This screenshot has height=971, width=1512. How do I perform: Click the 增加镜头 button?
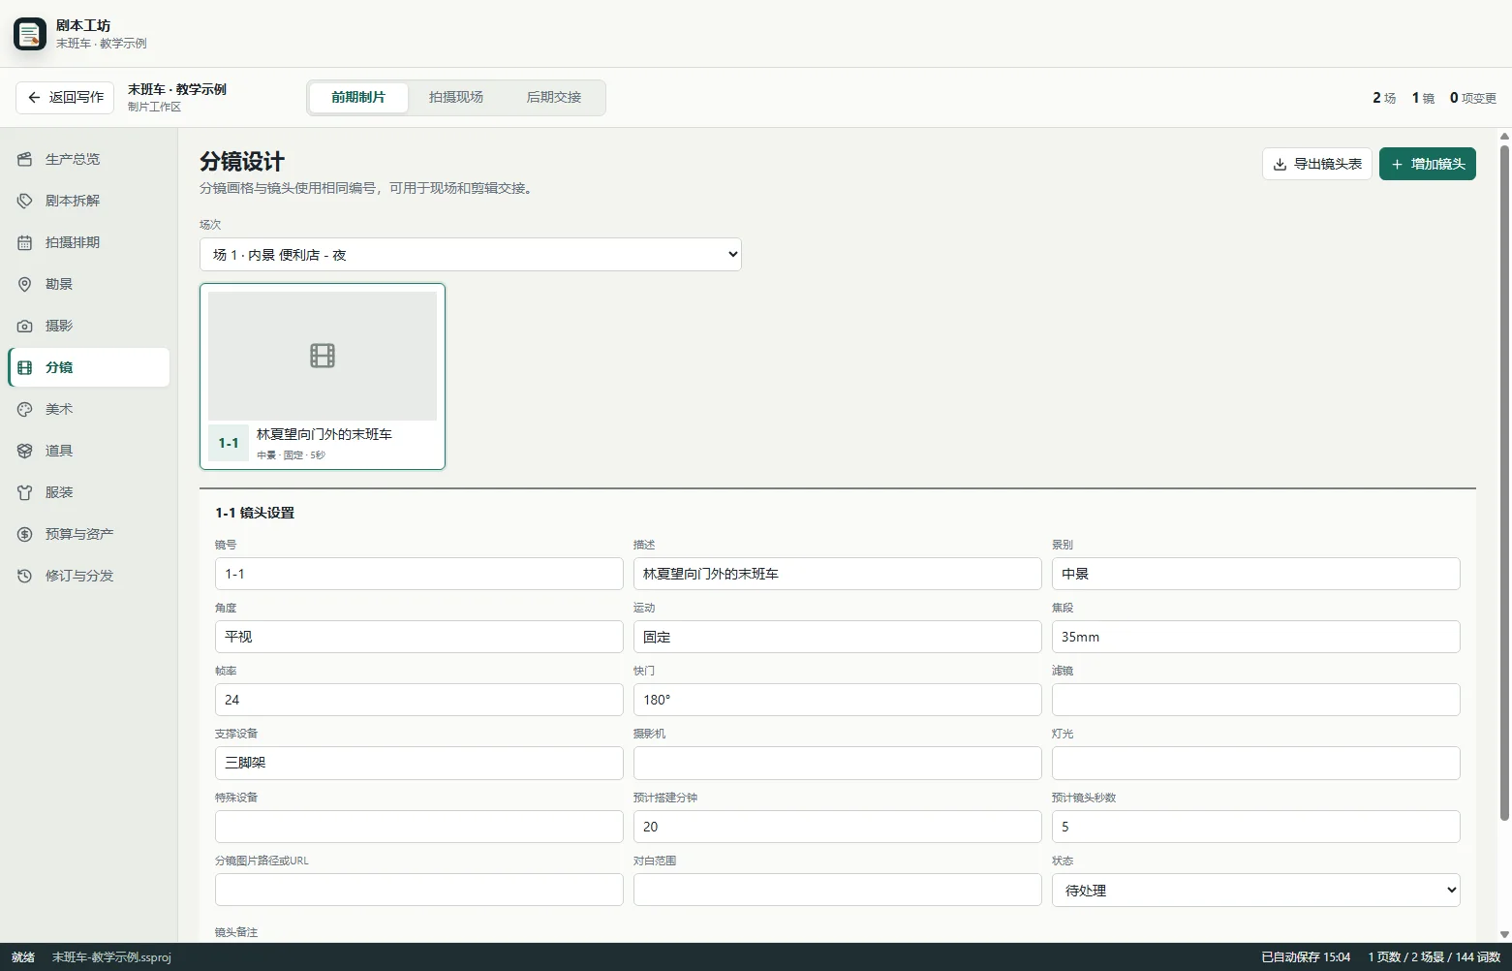(1428, 164)
